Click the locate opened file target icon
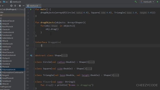Viewport: 160px width, 90px height. tap(11, 6)
